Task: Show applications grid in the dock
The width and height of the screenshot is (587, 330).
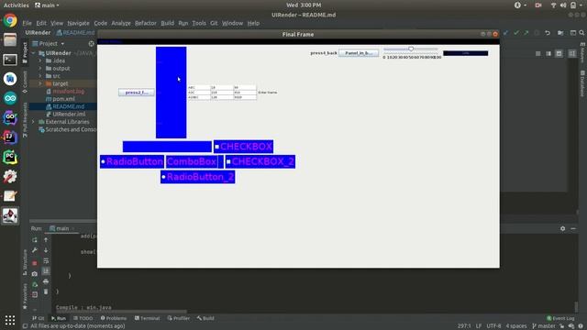Action: 10,320
